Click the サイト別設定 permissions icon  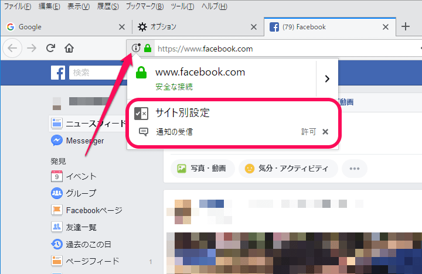(141, 114)
